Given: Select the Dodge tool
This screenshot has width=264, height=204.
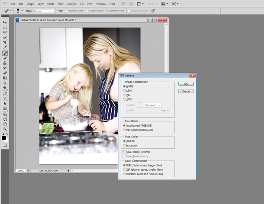Looking at the screenshot, I should [5, 88].
